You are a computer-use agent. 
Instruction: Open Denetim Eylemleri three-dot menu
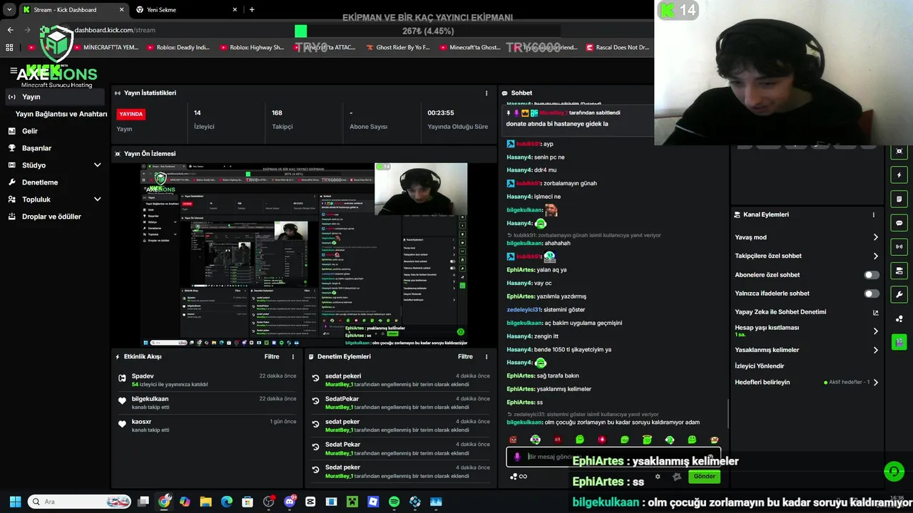tap(486, 357)
